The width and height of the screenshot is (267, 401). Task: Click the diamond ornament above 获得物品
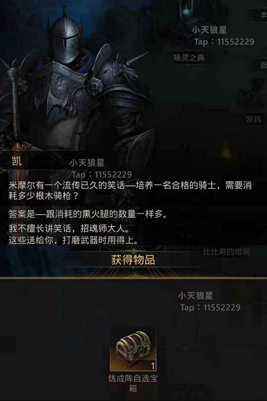(133, 250)
